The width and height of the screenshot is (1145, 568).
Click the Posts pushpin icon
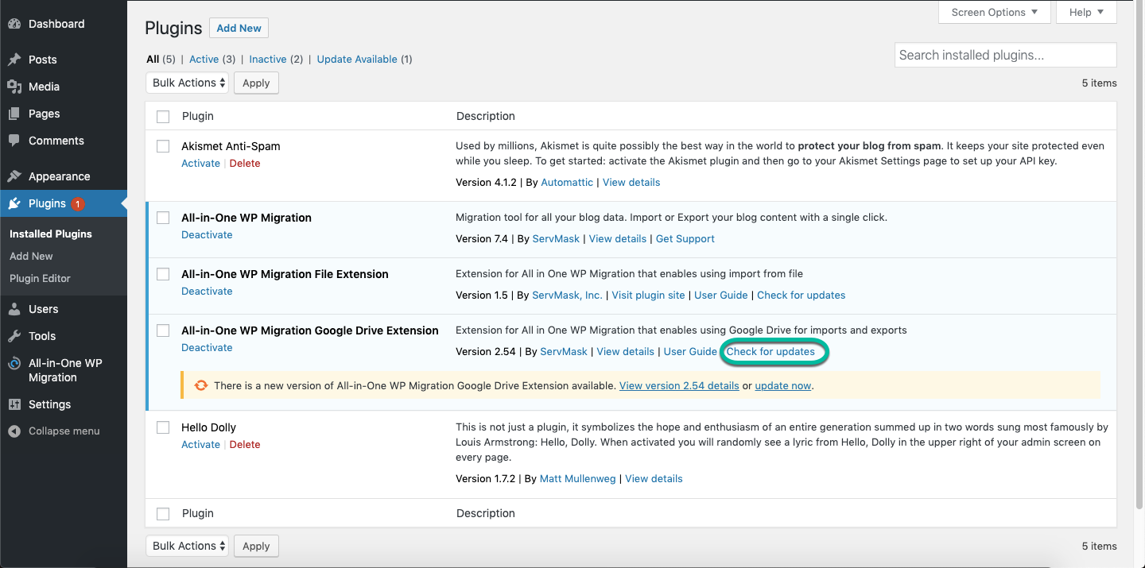(14, 60)
